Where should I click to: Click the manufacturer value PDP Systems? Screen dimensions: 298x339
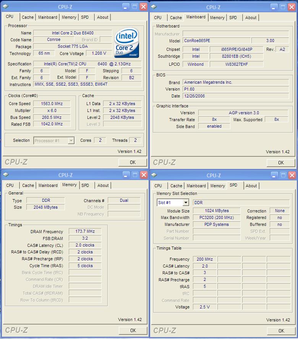[x=217, y=224]
